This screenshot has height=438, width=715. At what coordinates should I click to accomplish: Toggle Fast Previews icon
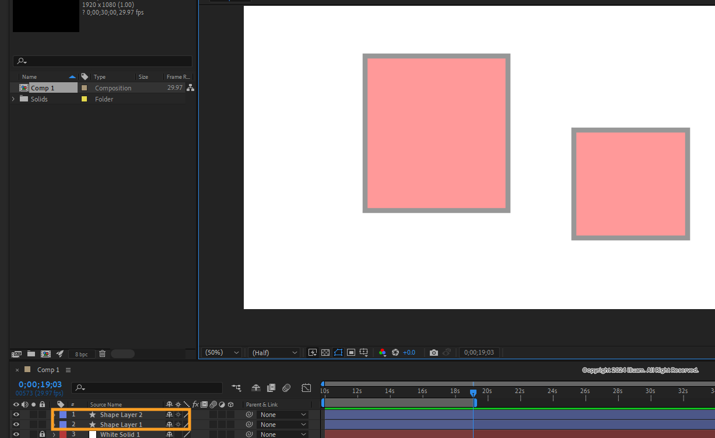point(313,352)
